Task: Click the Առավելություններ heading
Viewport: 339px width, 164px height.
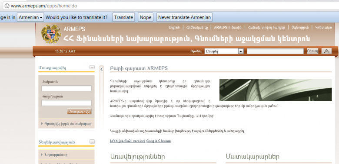Action: click(x=138, y=157)
